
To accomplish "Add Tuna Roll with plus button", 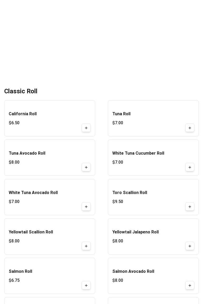I will pos(190,128).
